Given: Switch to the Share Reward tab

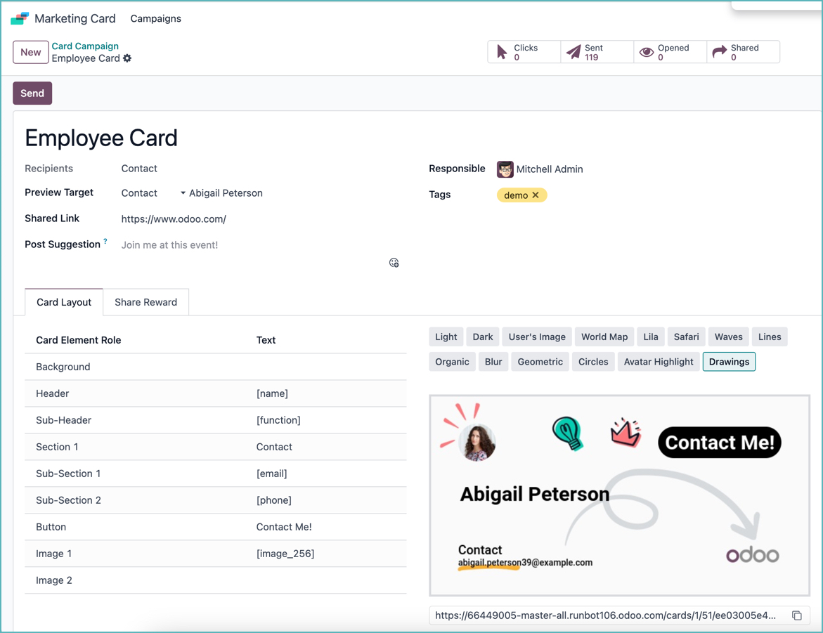Looking at the screenshot, I should point(145,302).
